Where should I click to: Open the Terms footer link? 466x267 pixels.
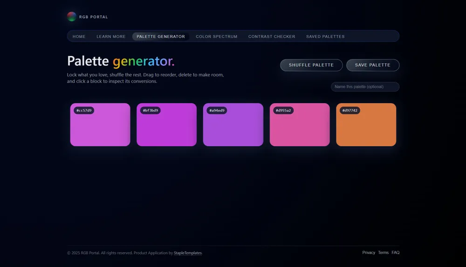(x=384, y=253)
